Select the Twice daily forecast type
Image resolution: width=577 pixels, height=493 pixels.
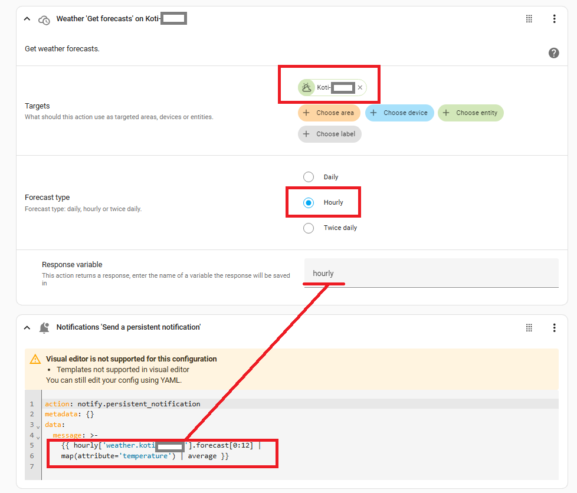pos(309,228)
